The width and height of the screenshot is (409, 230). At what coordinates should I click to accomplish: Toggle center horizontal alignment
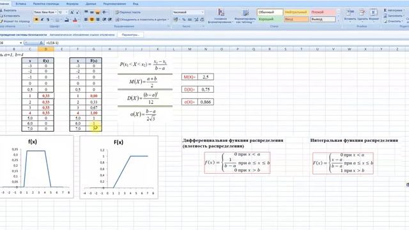point(92,20)
